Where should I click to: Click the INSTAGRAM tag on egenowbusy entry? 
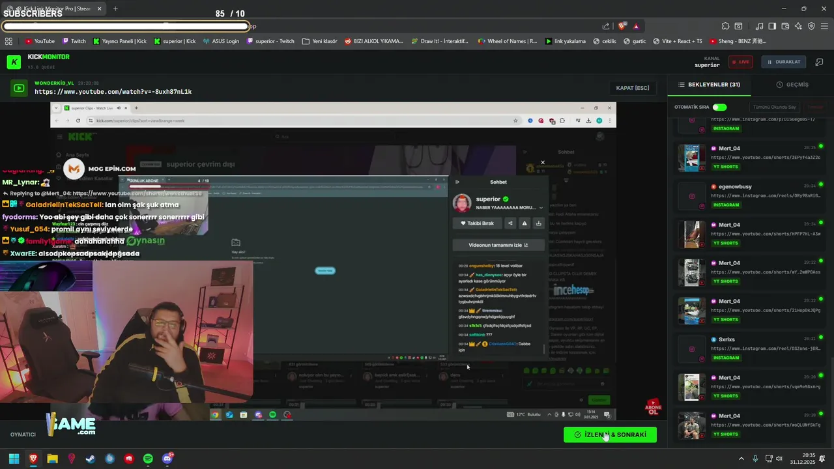point(726,205)
